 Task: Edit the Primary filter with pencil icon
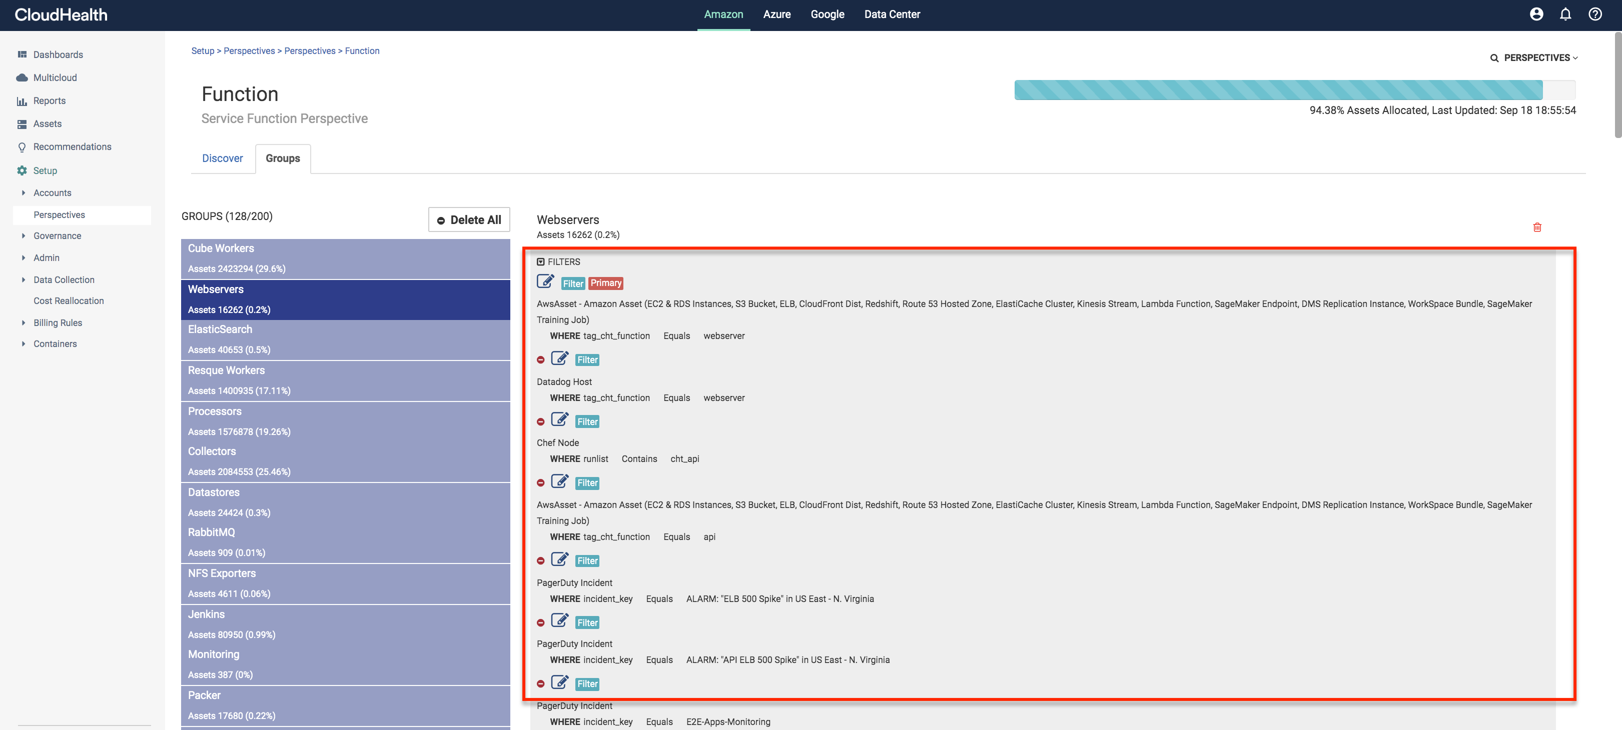click(545, 281)
